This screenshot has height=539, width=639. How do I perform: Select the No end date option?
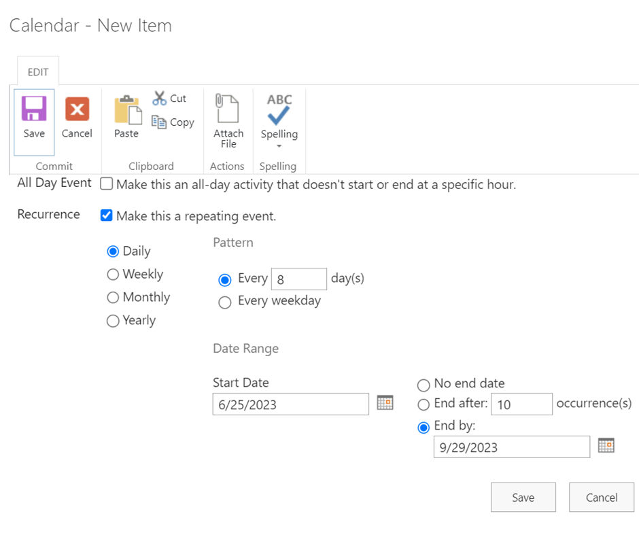click(424, 385)
